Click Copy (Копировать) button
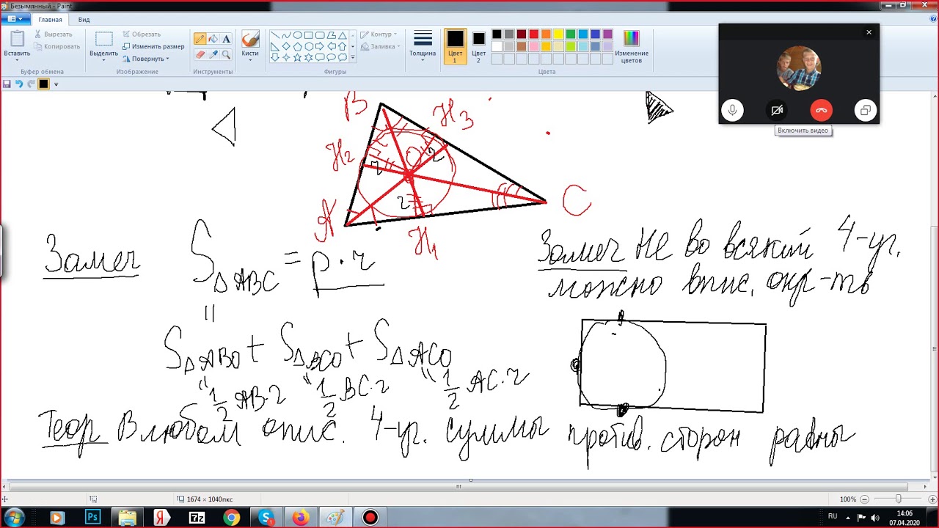939x528 pixels. [x=56, y=46]
